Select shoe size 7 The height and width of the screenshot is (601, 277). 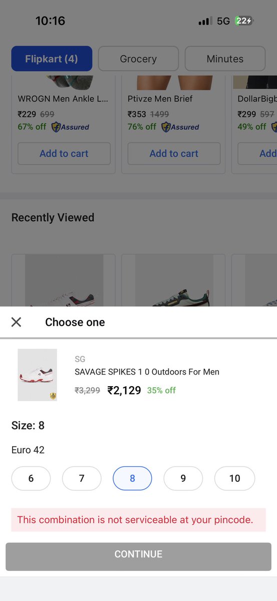(82, 478)
